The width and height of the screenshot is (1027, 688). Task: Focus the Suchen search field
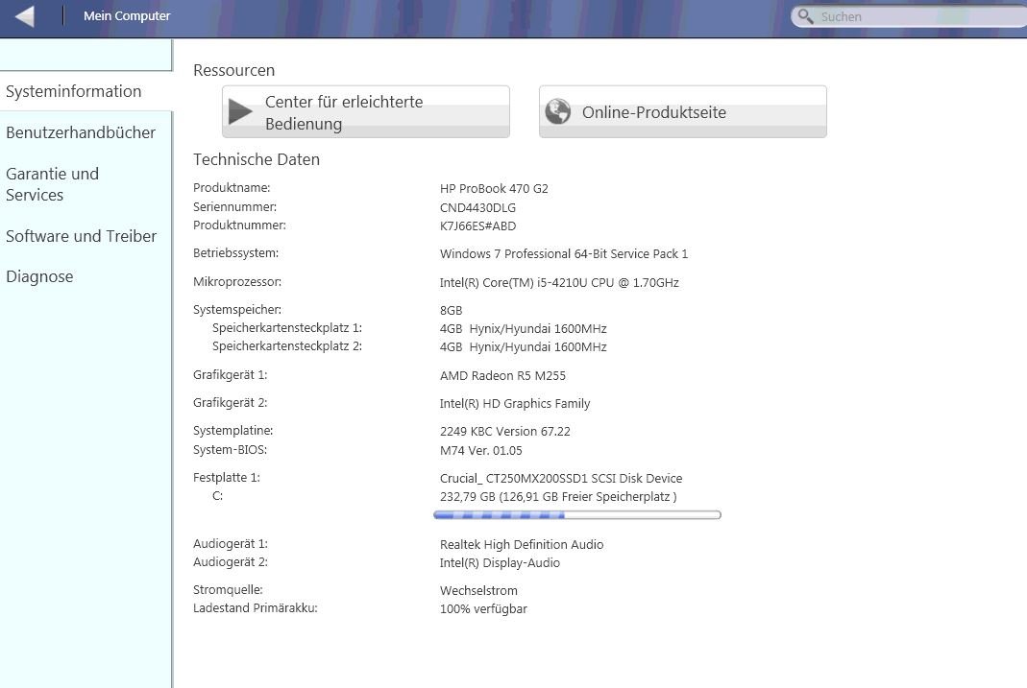click(x=911, y=17)
